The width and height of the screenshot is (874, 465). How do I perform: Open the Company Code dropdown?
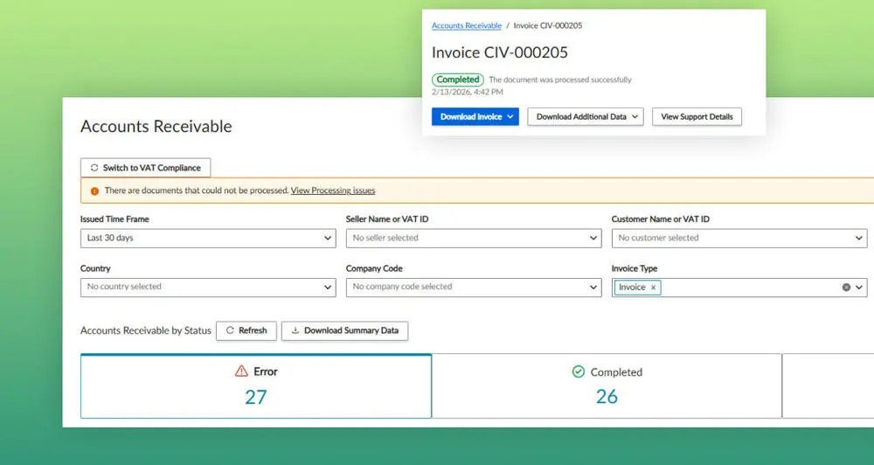click(474, 288)
